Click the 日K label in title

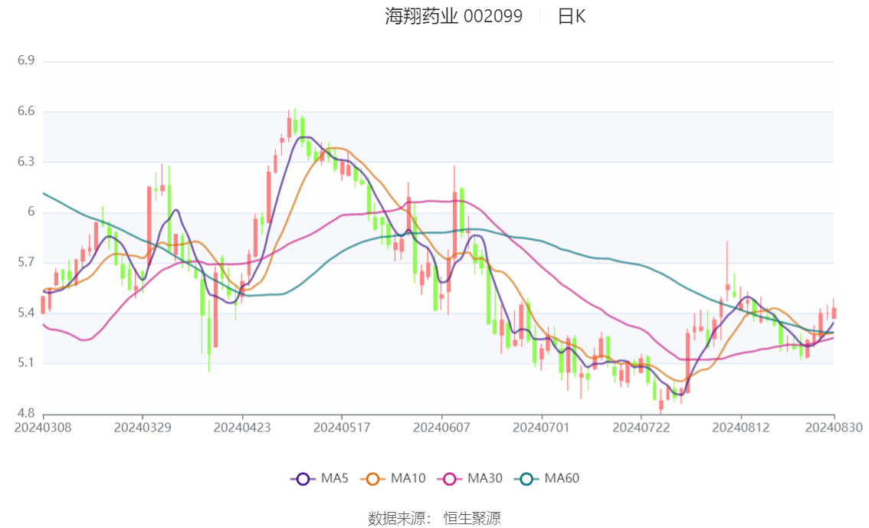tap(572, 17)
